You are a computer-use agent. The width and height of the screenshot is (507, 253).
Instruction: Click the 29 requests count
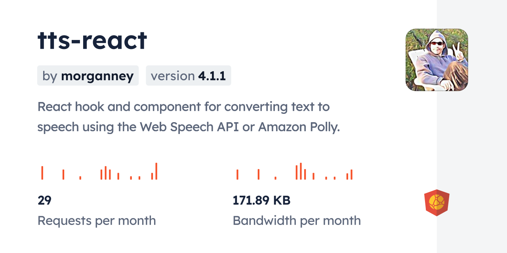[44, 200]
